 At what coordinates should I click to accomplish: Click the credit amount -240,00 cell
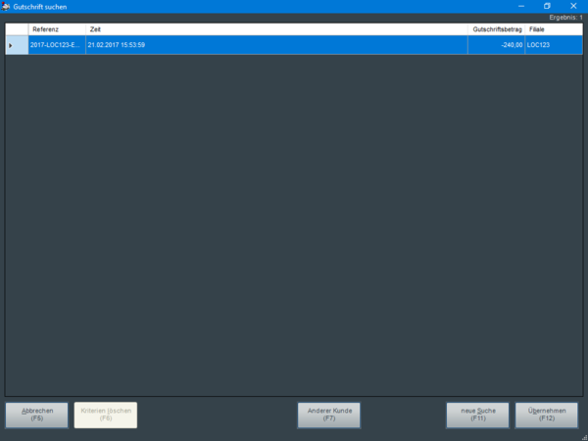497,45
